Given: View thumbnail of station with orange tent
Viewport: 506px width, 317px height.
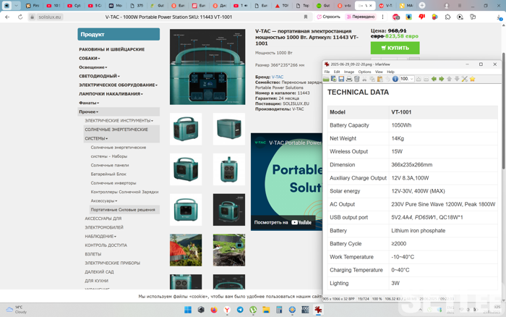Looking at the screenshot, I should (x=186, y=250).
